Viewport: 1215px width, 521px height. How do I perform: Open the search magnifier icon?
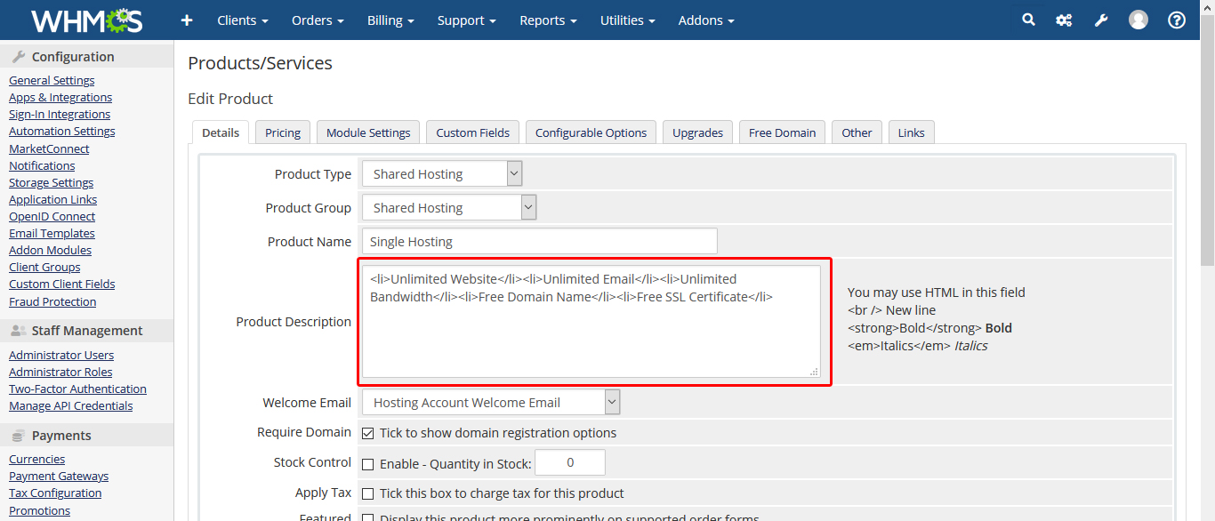point(1028,20)
